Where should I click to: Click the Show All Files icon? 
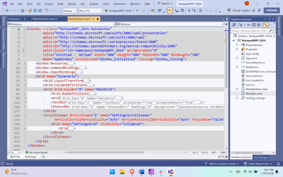coord(258,25)
